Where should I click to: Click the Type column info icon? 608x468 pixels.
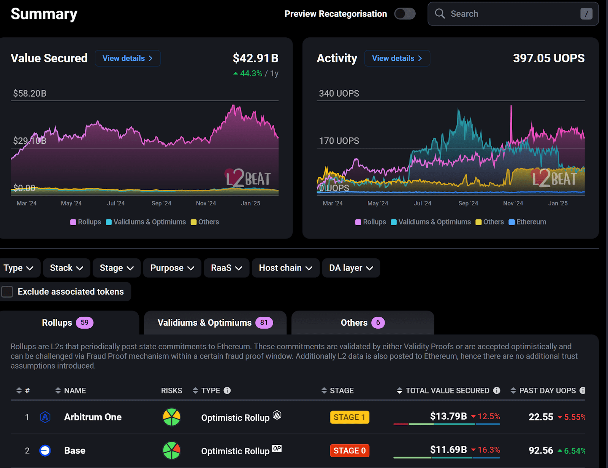[x=227, y=391]
